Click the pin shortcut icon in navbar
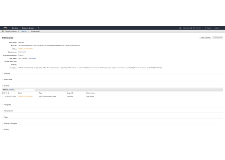 tap(39, 28)
